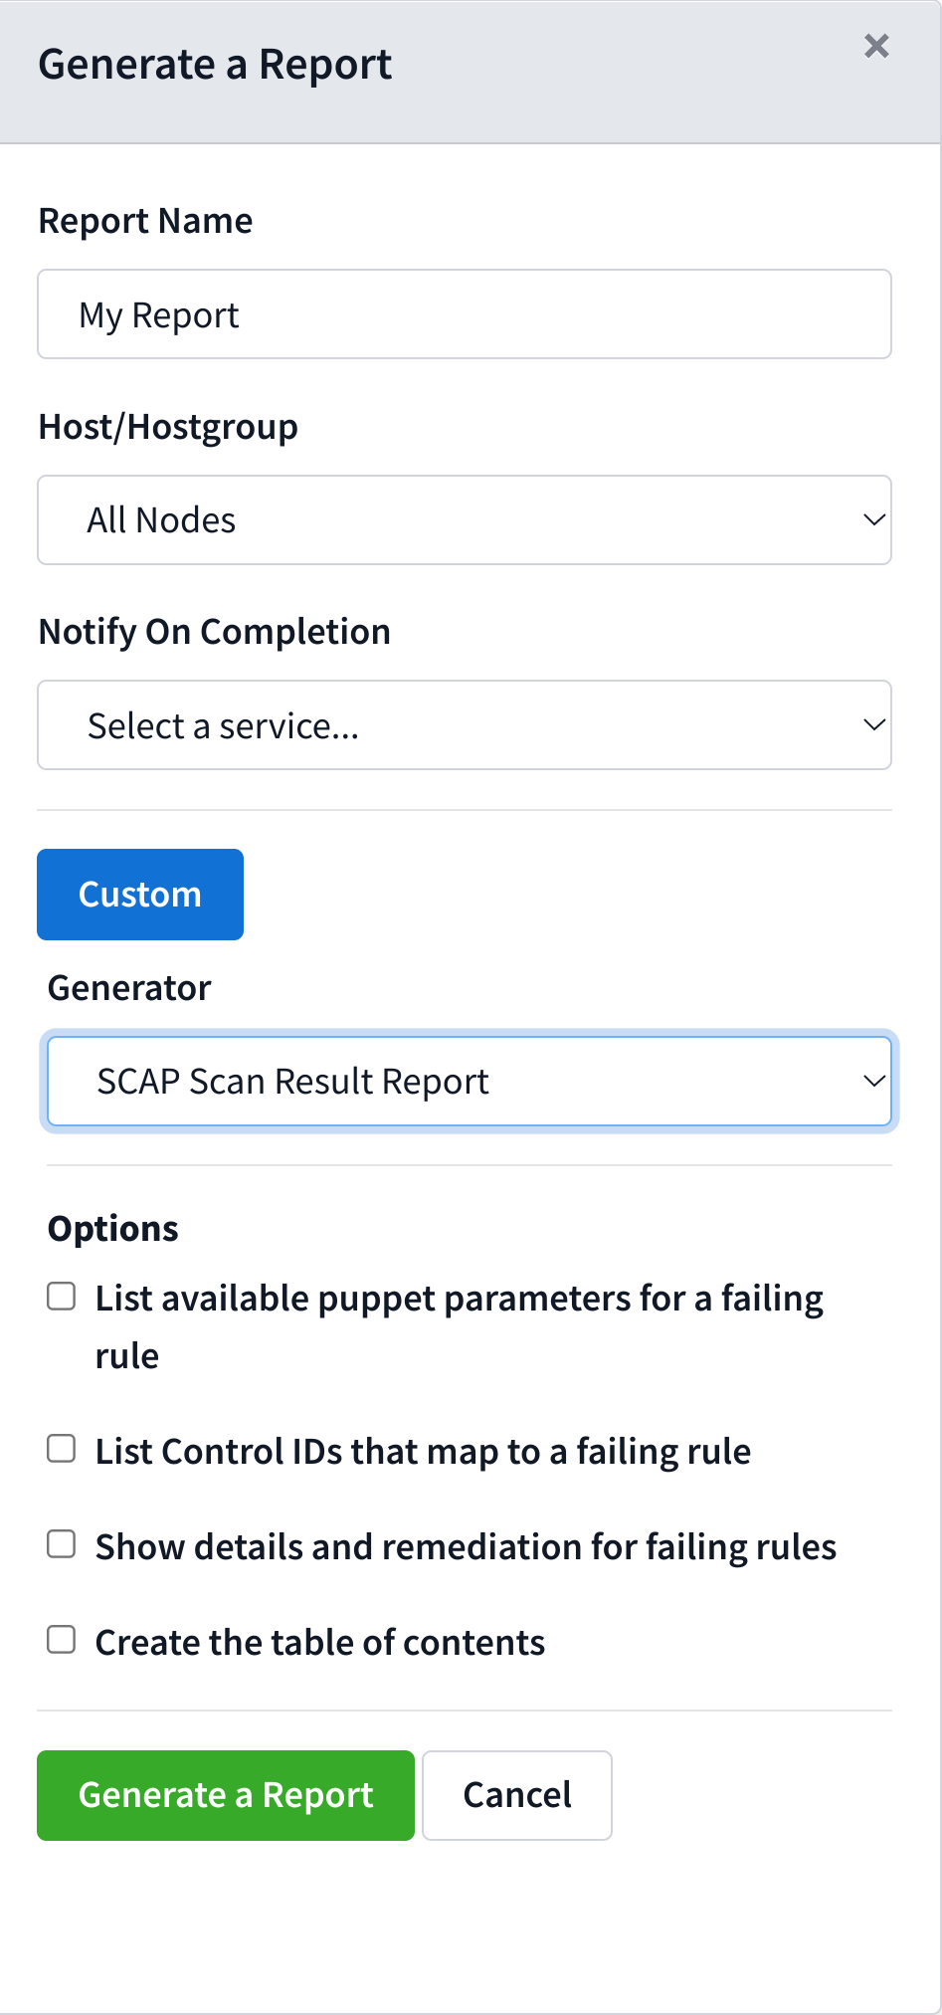Click the Host/Hostgroup dropdown chevron arrow

(x=873, y=520)
